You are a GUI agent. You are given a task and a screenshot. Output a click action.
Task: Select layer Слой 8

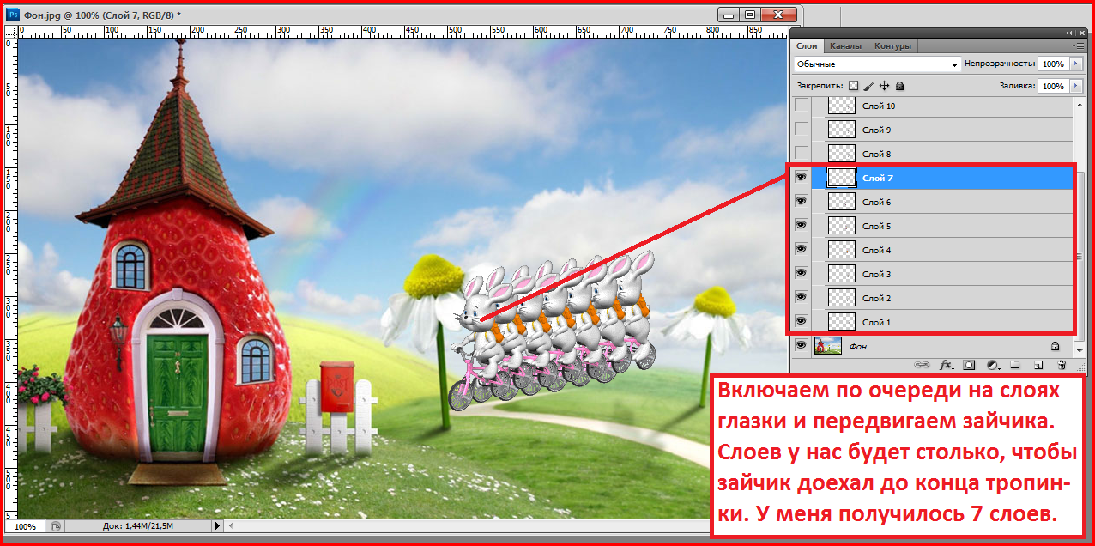click(942, 154)
